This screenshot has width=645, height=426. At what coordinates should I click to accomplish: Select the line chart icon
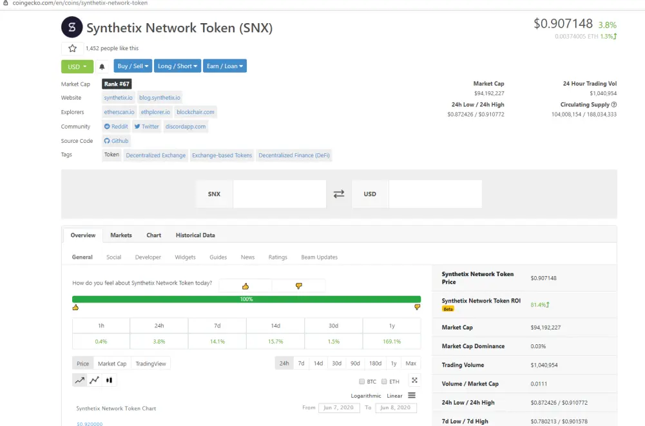tap(80, 380)
